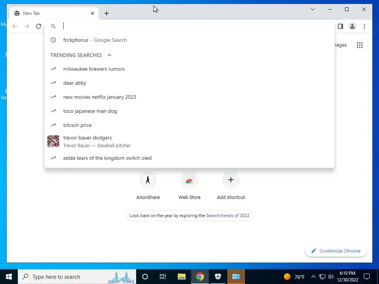Open the AnonShare shortcut
Screen dimensions: 379x284
(148, 186)
